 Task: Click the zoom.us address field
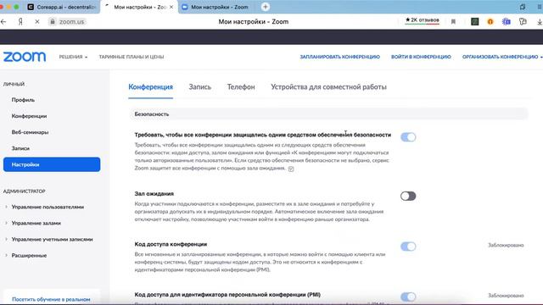tap(71, 22)
